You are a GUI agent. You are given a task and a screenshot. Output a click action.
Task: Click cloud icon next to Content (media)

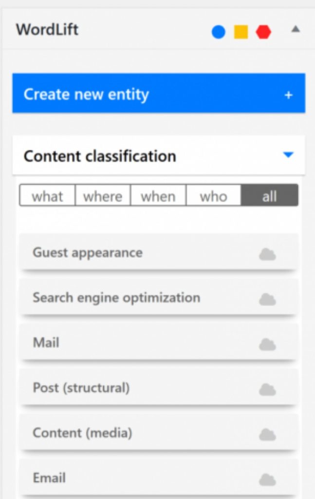[267, 434]
